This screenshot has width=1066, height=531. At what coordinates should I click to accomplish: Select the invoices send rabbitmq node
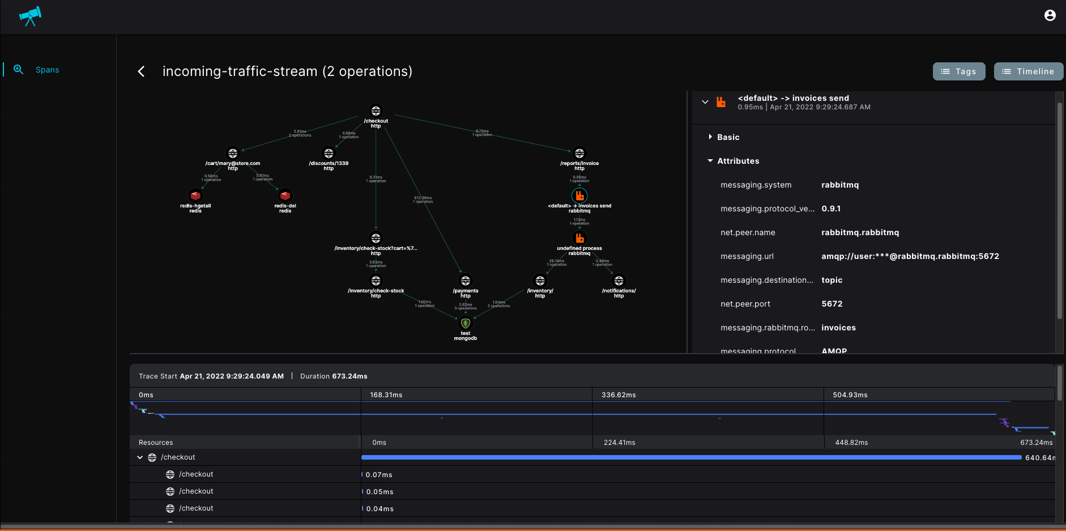pos(579,196)
